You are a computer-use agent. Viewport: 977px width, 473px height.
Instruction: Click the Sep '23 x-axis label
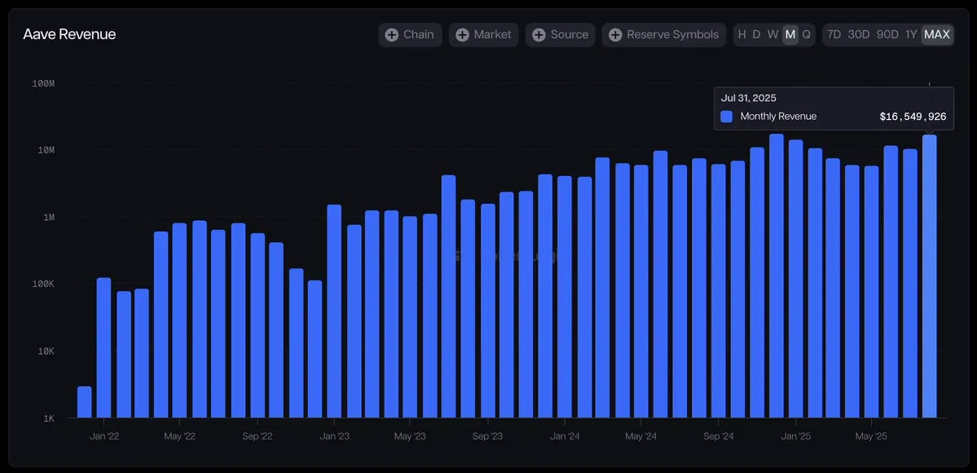(x=488, y=436)
